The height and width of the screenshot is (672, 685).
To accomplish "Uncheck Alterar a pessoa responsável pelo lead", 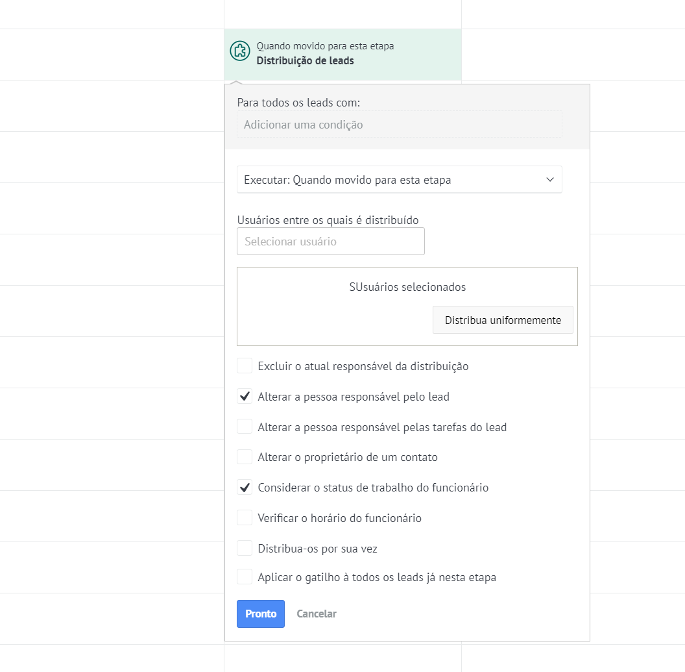I will coord(245,397).
